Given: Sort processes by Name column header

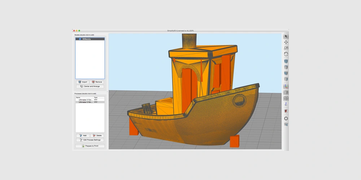Looking at the screenshot, I should 84,98.
